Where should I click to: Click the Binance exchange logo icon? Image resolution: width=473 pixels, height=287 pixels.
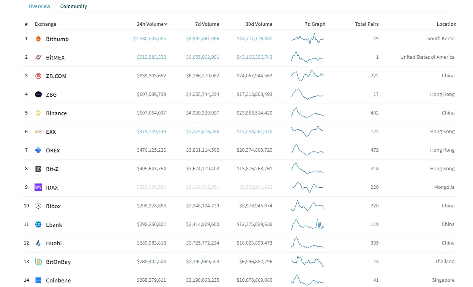(38, 113)
